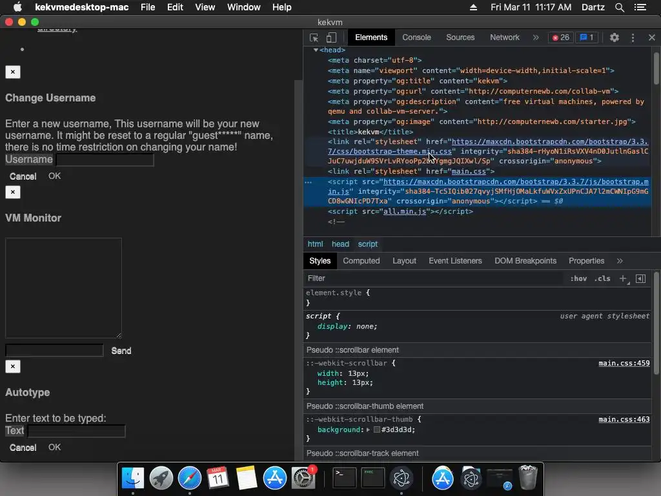Send the VM Monitor command
The image size is (661, 496).
[121, 351]
